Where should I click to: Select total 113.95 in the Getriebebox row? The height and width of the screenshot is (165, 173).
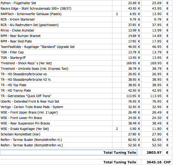tap(152, 96)
